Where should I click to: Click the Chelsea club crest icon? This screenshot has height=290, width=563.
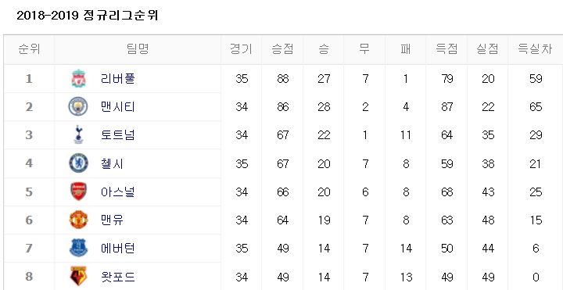pyautogui.click(x=78, y=163)
